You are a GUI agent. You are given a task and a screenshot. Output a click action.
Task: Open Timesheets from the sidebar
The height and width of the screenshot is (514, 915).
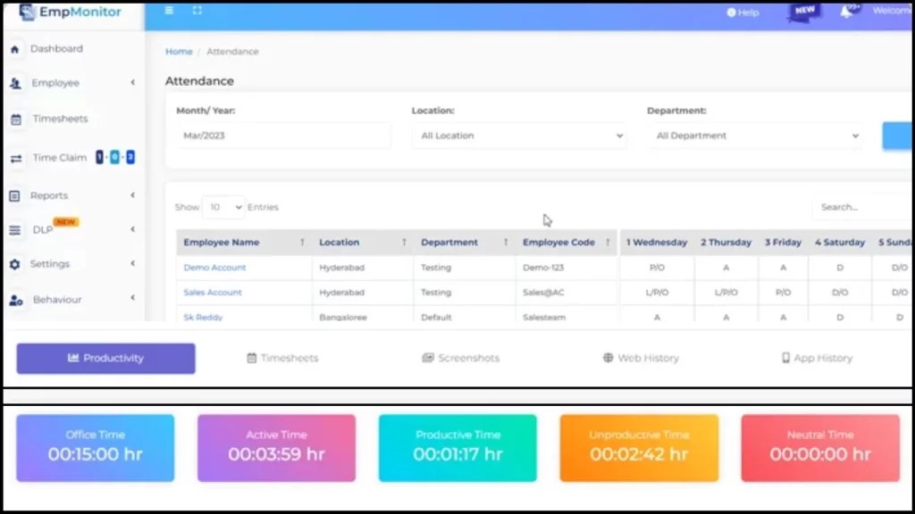[60, 119]
